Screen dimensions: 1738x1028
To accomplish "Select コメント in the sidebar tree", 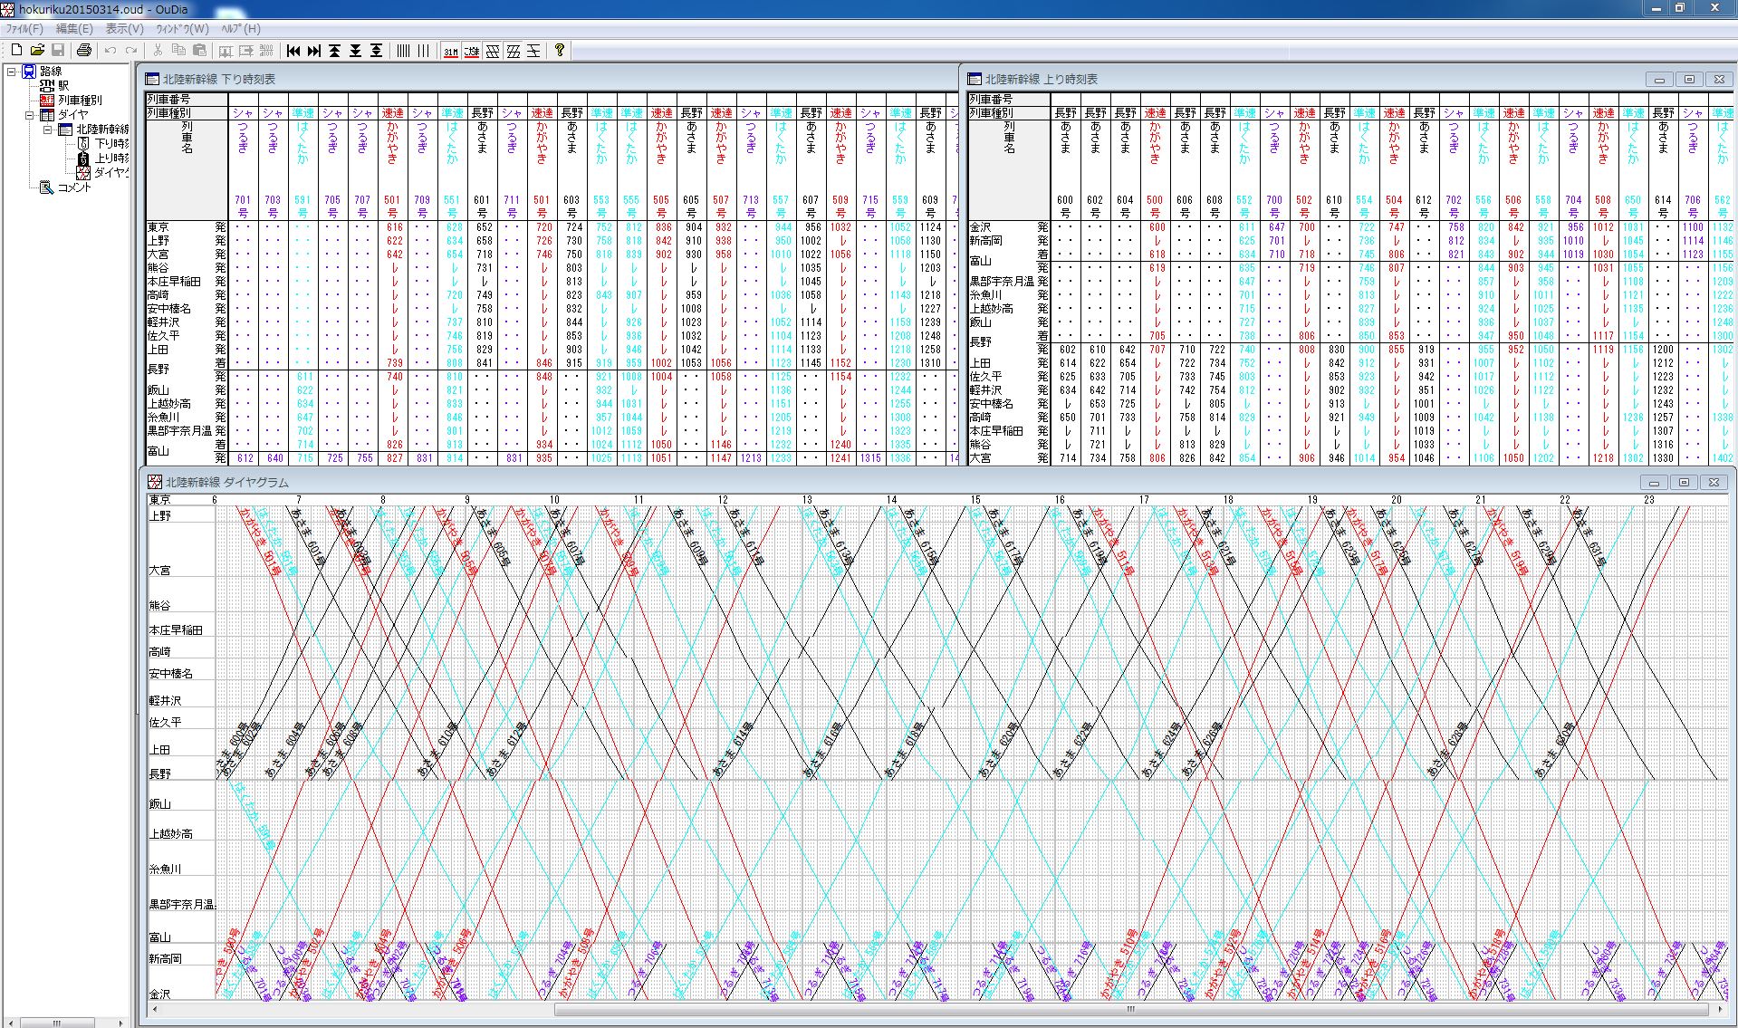I will coord(74,187).
